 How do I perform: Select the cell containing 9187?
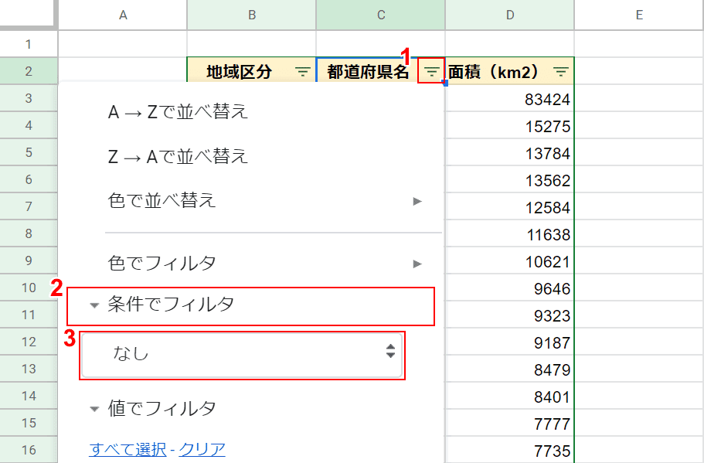[509, 342]
